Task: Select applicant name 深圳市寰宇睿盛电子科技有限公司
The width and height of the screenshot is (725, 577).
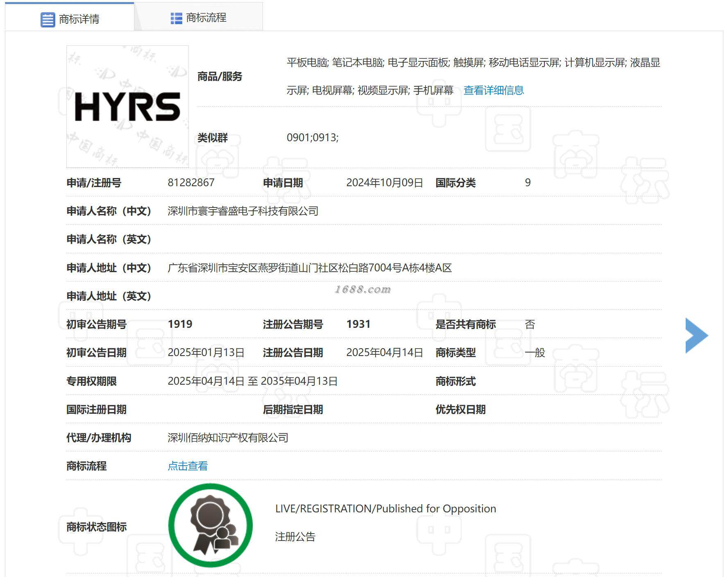Action: pos(243,211)
